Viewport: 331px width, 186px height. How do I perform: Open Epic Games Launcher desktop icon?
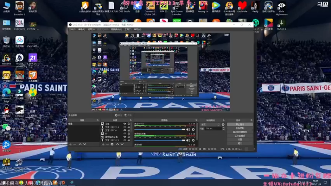point(177,8)
